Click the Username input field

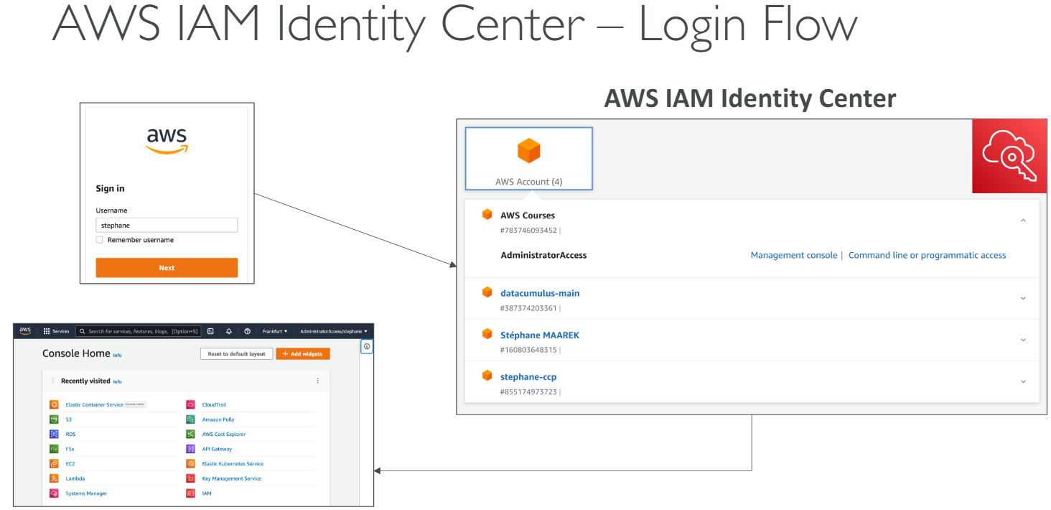167,226
